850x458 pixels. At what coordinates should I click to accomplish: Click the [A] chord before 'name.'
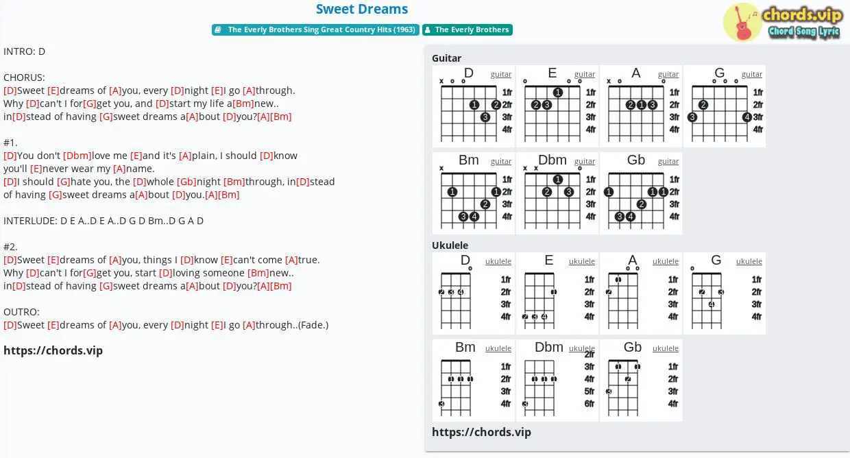(119, 169)
